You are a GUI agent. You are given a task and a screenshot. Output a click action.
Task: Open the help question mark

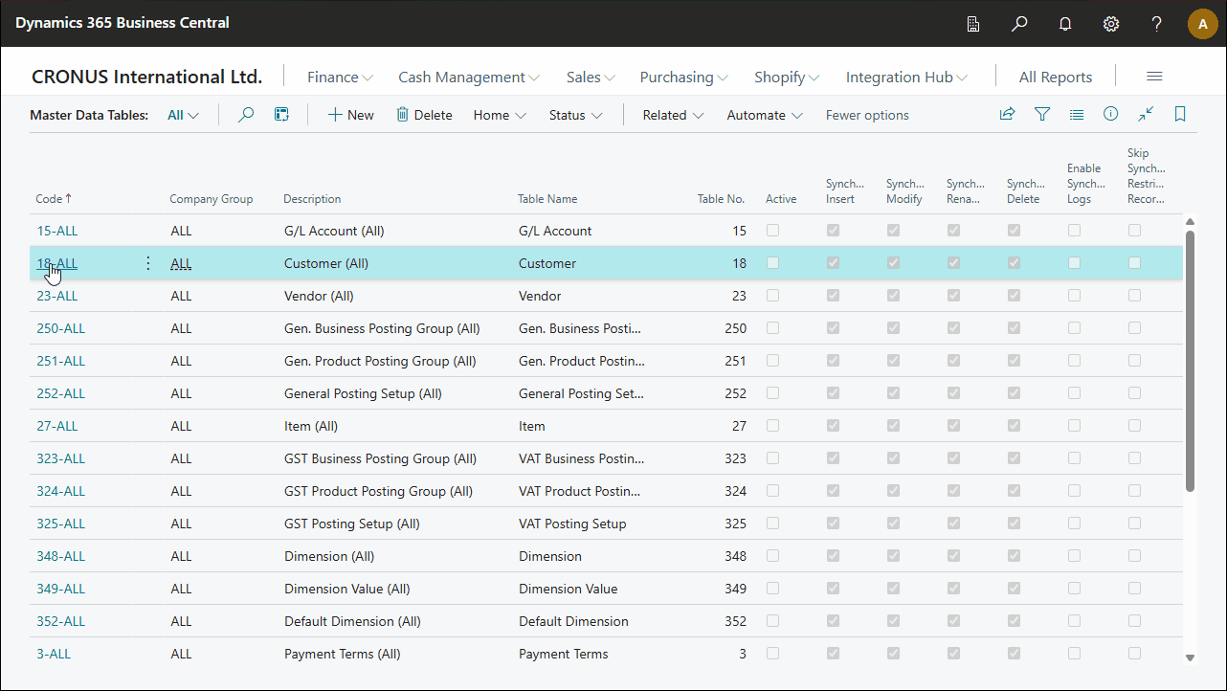click(x=1157, y=23)
